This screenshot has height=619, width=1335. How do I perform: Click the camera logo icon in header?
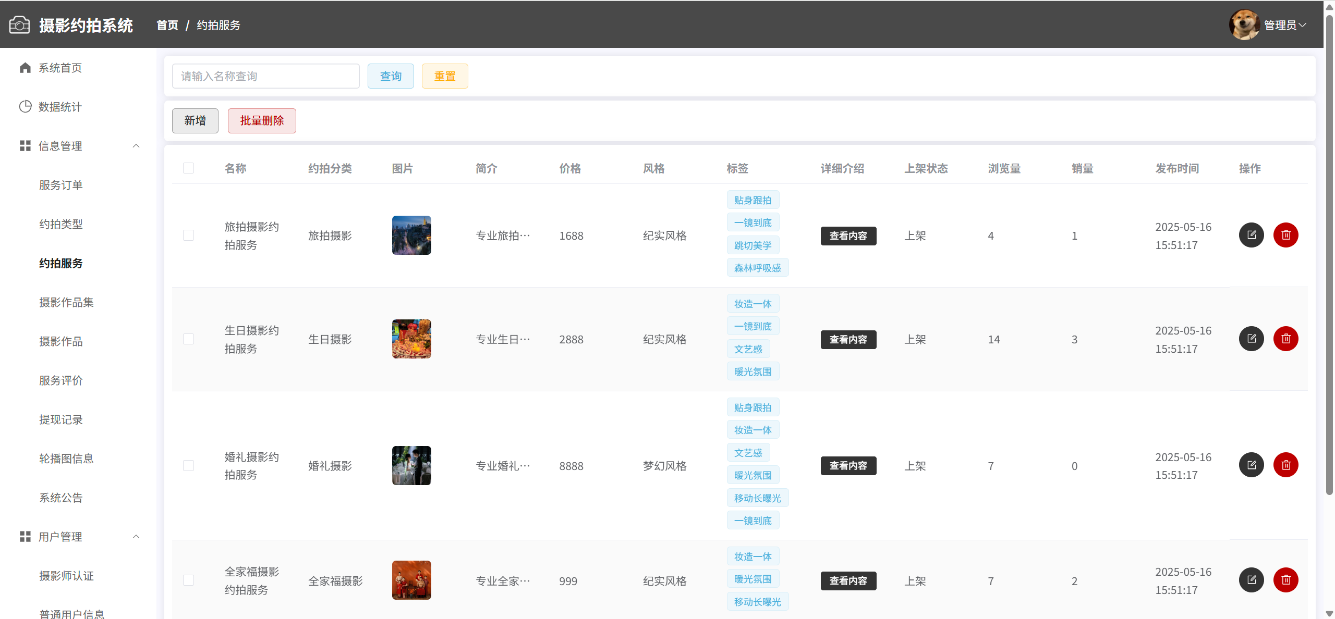tap(19, 25)
